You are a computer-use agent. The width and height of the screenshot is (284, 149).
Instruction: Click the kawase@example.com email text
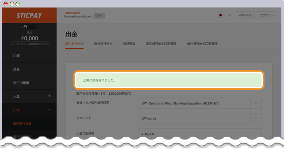tap(78, 16)
